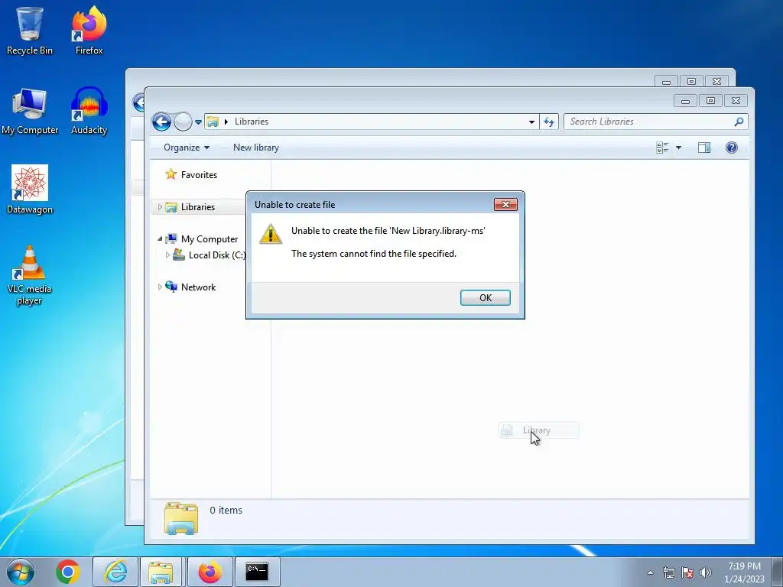Switch to Windows Explorer taskbar button
783x587 pixels.
pos(161,572)
